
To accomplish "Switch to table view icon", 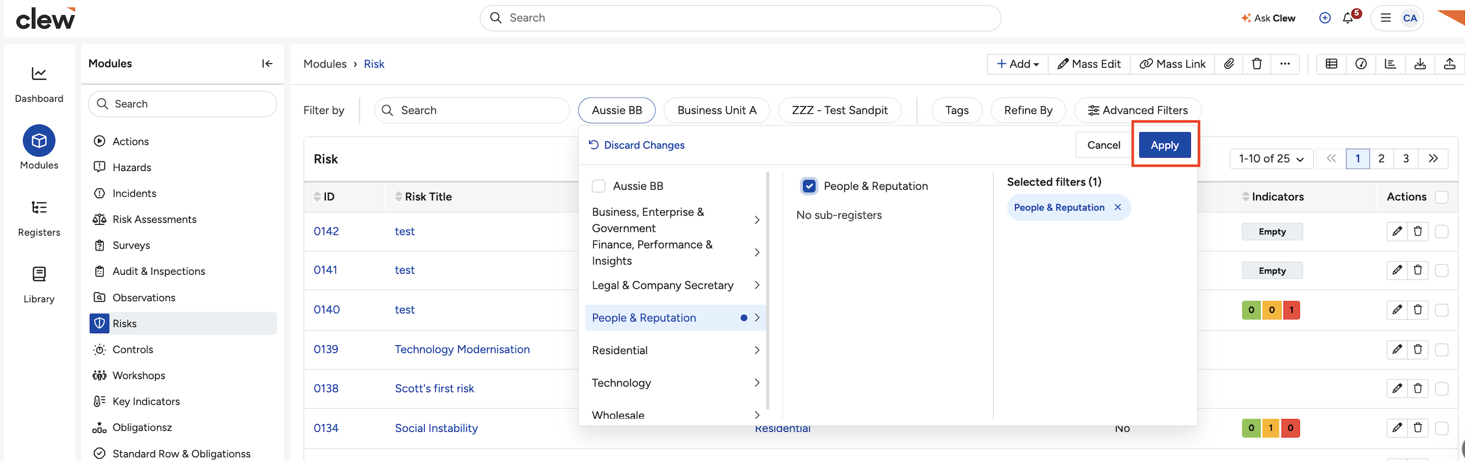I will point(1331,64).
